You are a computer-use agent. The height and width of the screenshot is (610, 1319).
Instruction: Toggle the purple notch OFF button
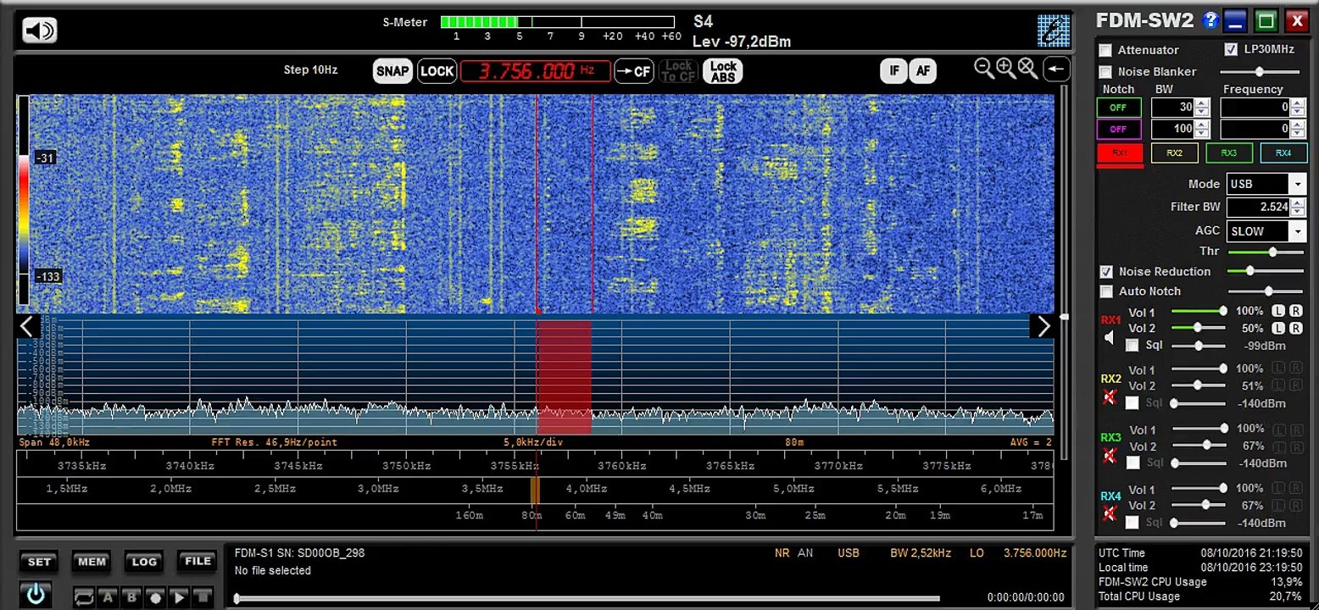[1119, 130]
